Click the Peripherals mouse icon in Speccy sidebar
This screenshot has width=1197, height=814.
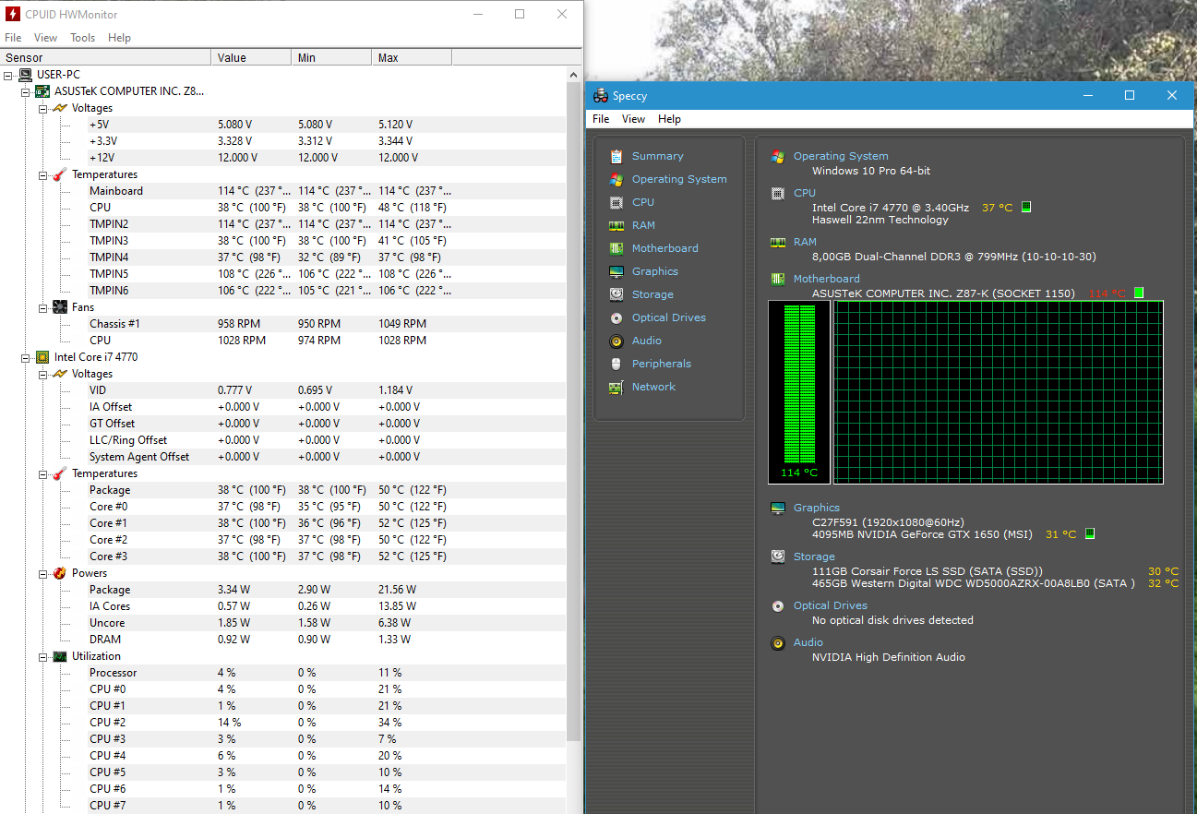coord(616,364)
